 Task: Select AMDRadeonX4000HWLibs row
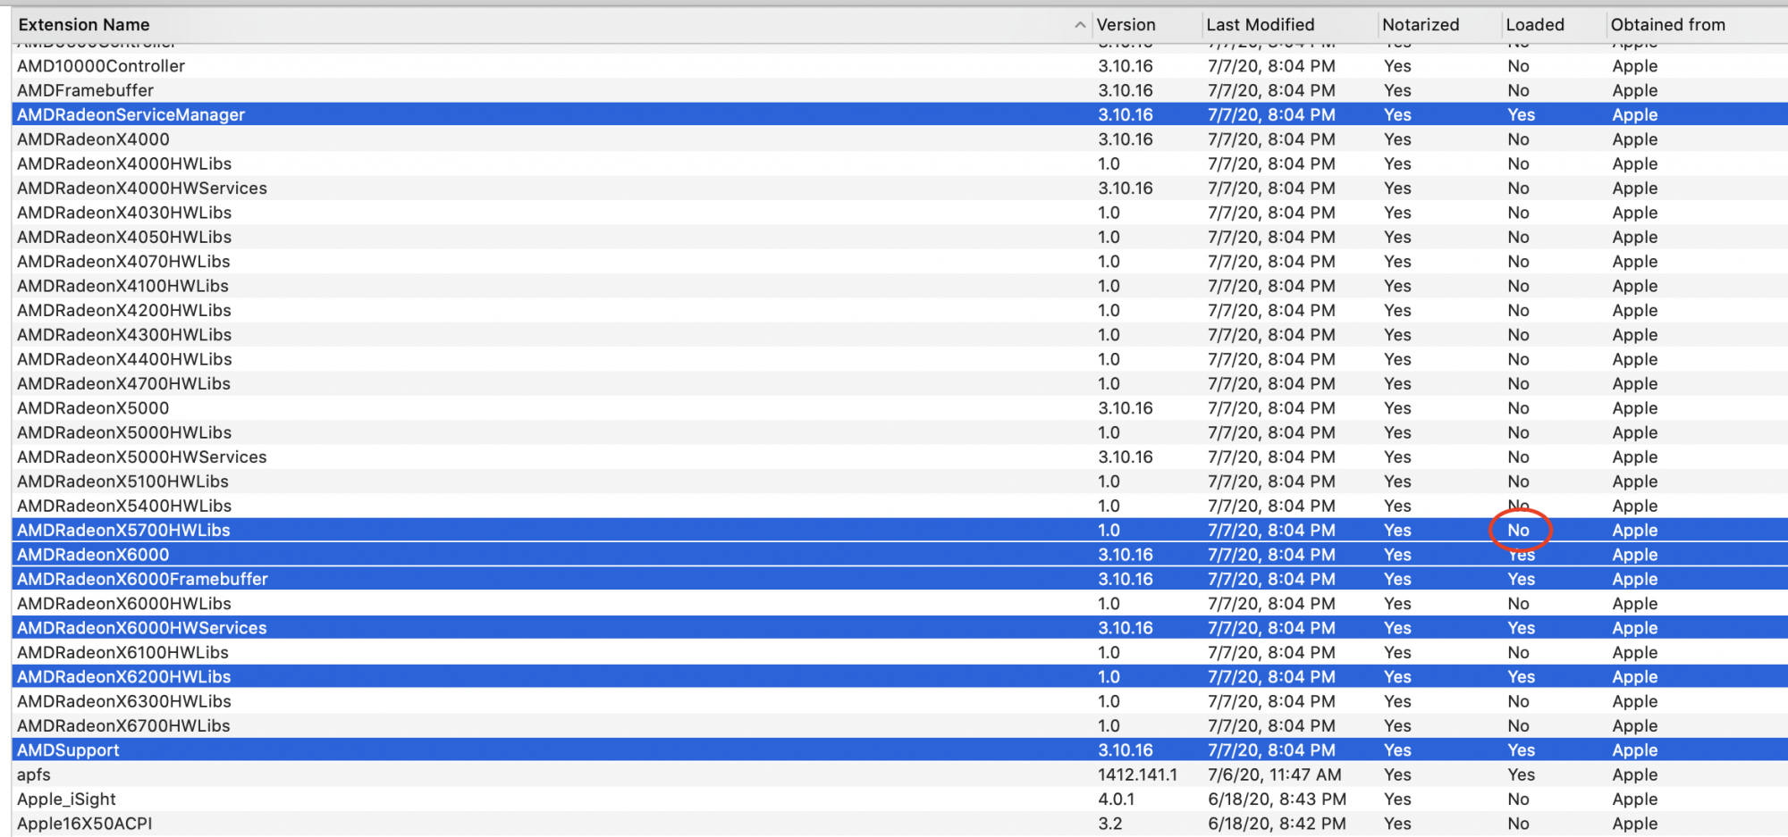tap(899, 163)
